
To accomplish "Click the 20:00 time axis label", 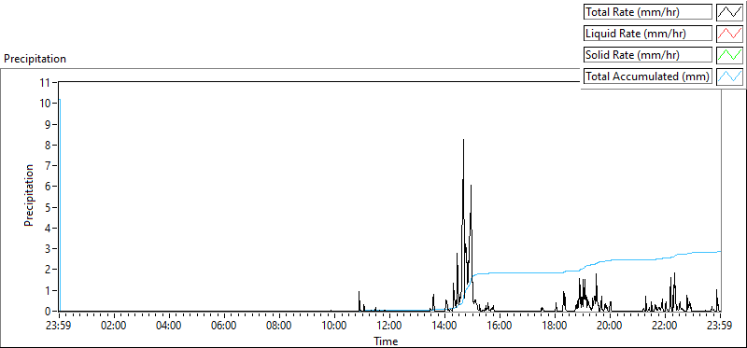I will (611, 327).
